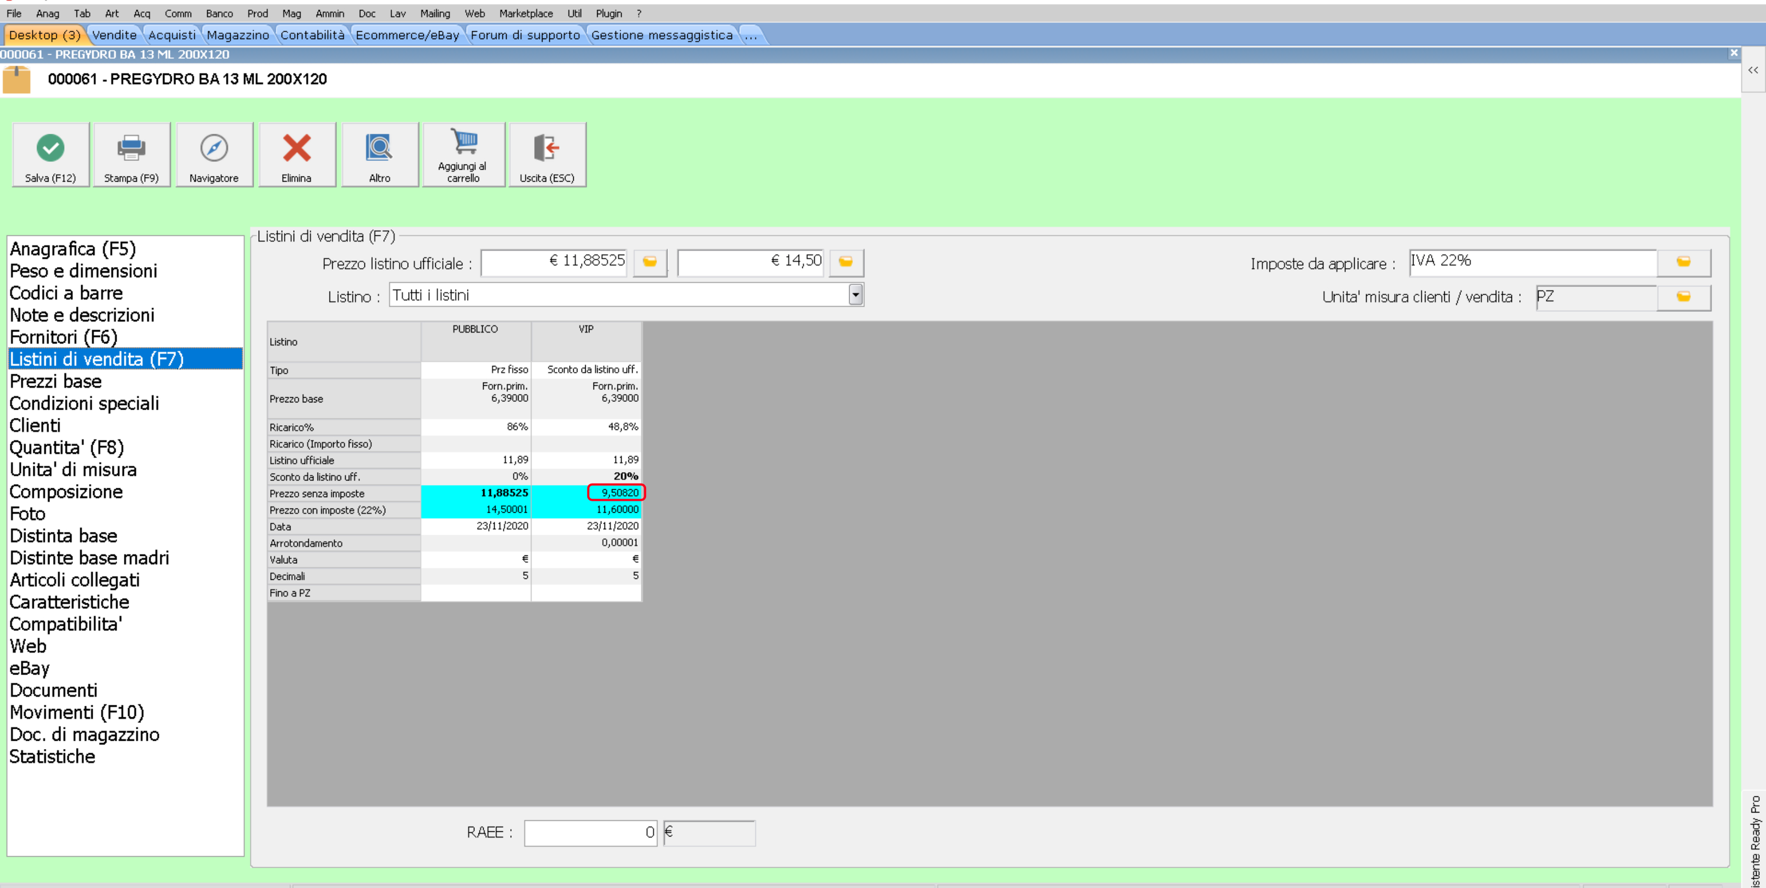Click the € 14,50 price with tax field
Image resolution: width=1766 pixels, height=888 pixels.
[751, 262]
